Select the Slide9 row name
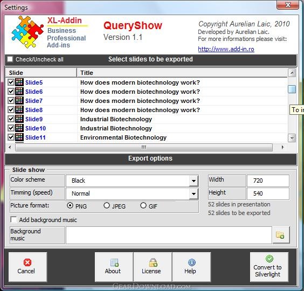Viewport: 304px width, 291px height. click(34, 119)
